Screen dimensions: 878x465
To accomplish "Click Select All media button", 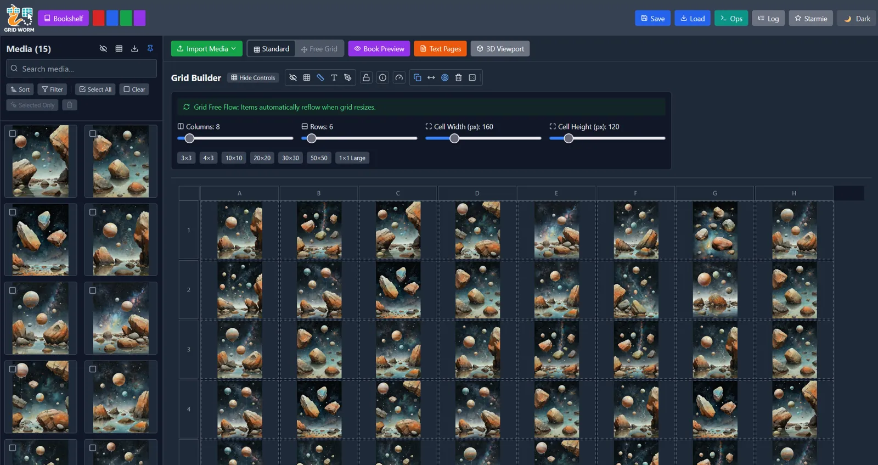I will pyautogui.click(x=95, y=89).
